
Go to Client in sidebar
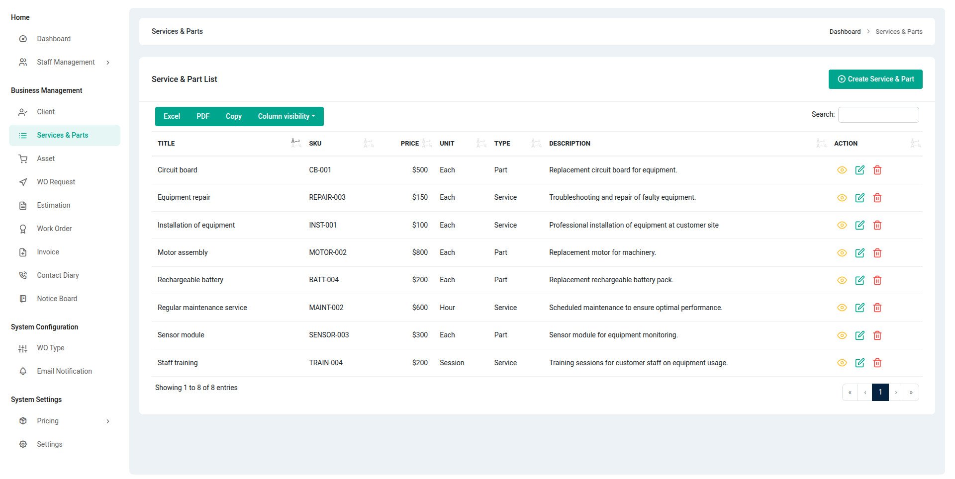coord(65,112)
